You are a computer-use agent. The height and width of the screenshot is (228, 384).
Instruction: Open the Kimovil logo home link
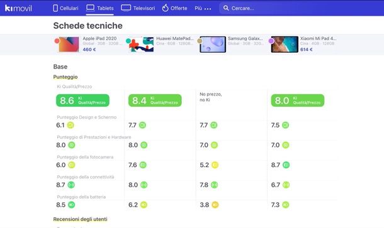click(18, 8)
